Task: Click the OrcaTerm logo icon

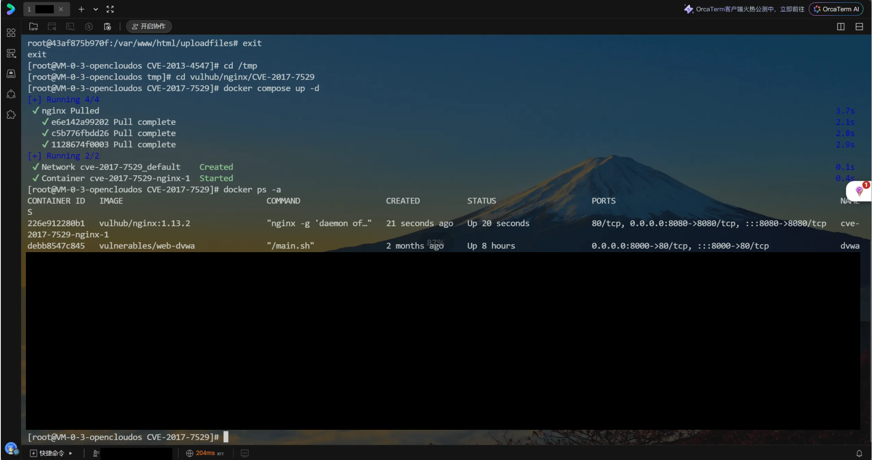Action: (x=11, y=9)
